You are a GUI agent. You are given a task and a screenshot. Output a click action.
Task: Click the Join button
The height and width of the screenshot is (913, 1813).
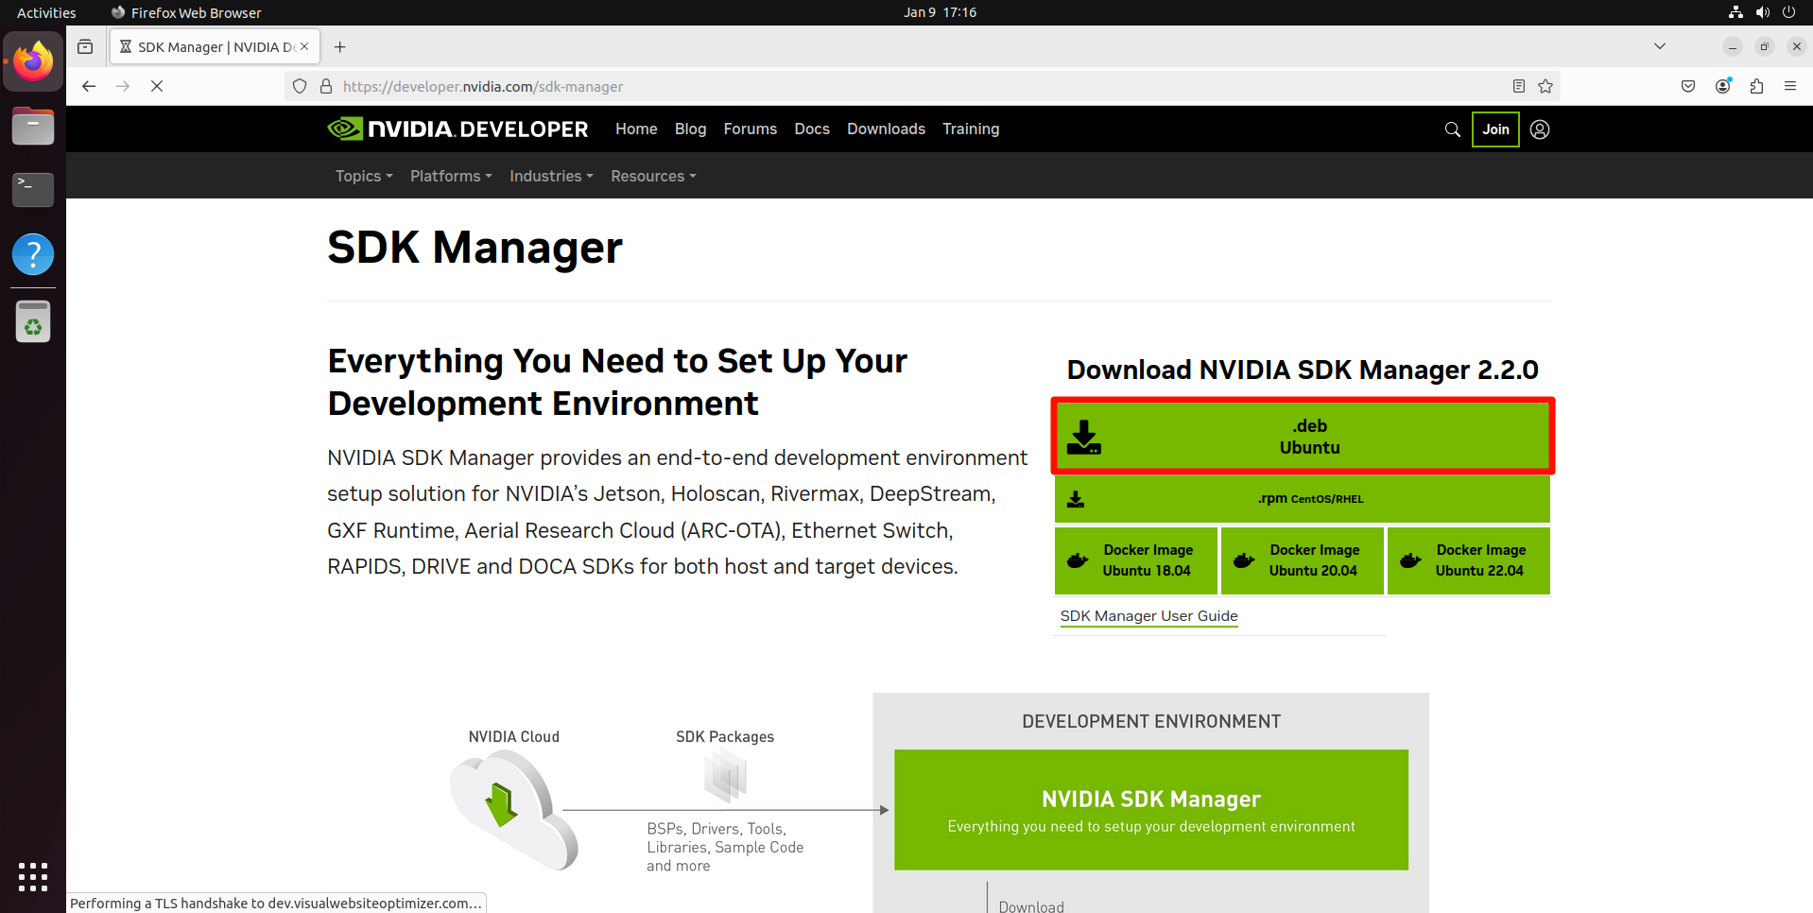pos(1495,129)
